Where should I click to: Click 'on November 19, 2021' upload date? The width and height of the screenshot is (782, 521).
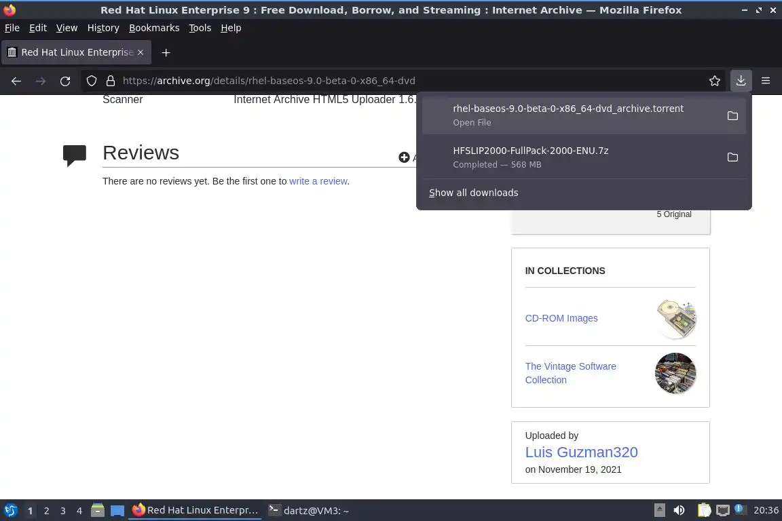pyautogui.click(x=573, y=469)
